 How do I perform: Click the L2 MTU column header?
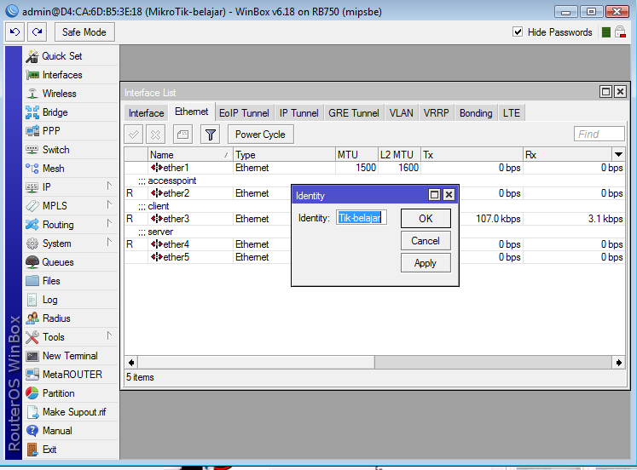point(399,154)
